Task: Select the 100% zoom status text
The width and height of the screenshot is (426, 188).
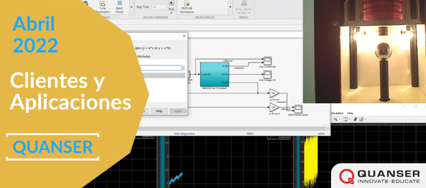Action: pos(250,134)
